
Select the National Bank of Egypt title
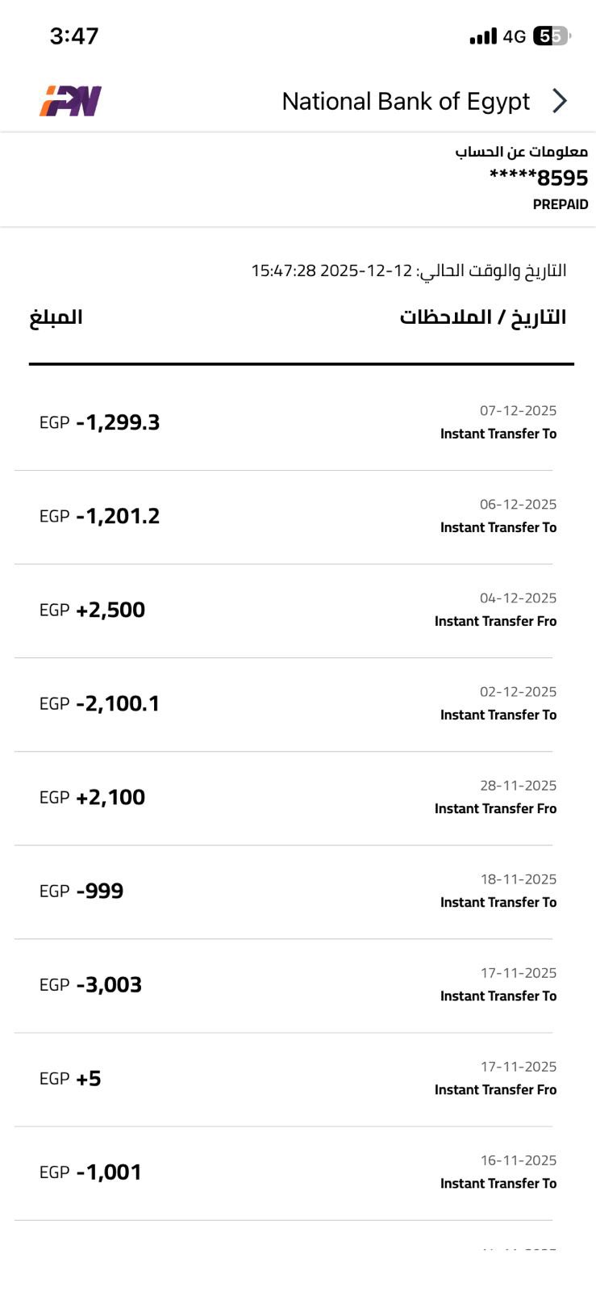coord(406,101)
